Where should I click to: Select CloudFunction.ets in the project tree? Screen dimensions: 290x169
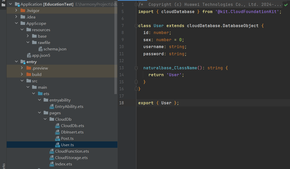[x=72, y=151]
